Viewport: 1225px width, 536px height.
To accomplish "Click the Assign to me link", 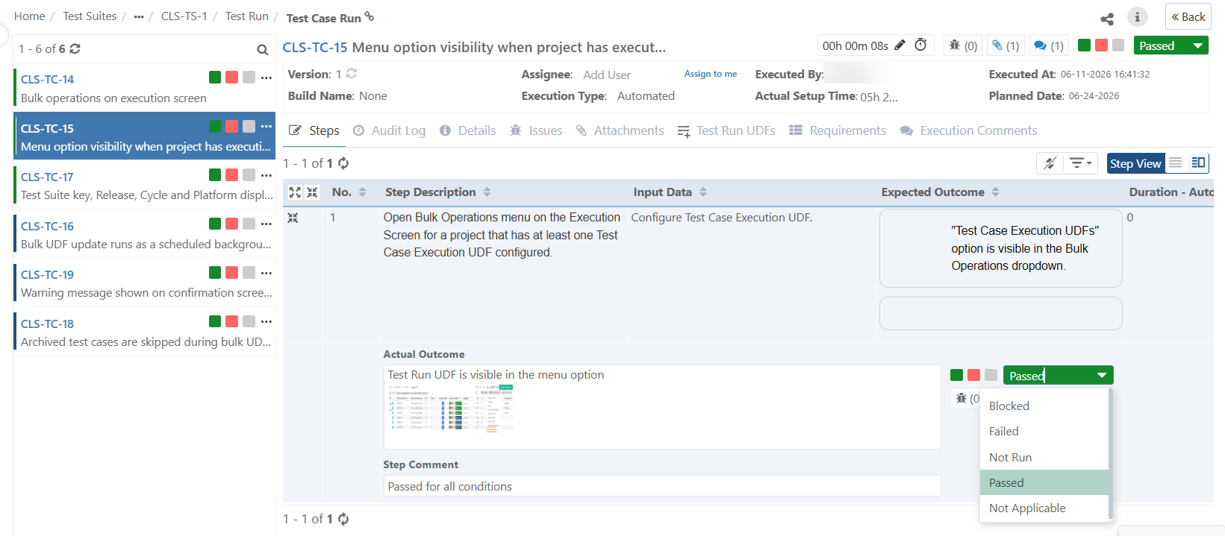I will point(711,74).
